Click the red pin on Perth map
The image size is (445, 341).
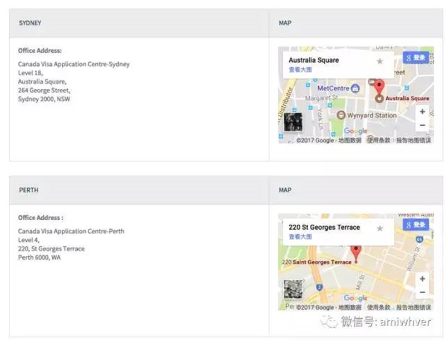point(355,251)
